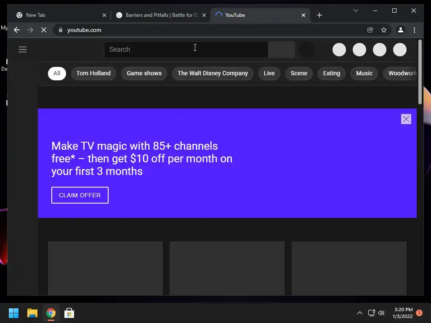Click the YouTube Search input field
431x323 pixels.
pos(186,50)
